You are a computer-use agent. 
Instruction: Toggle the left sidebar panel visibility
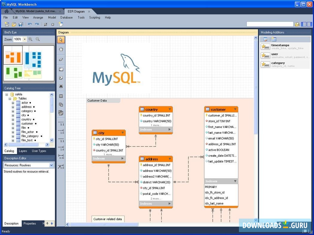tap(304, 24)
